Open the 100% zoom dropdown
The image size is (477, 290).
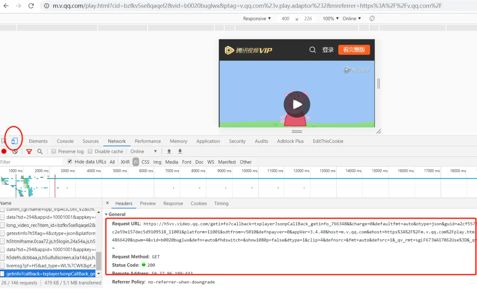[x=330, y=18]
